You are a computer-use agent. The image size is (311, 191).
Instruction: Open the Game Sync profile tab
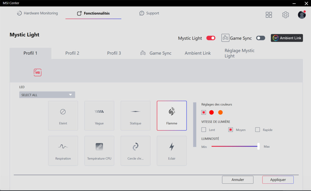[156, 53]
